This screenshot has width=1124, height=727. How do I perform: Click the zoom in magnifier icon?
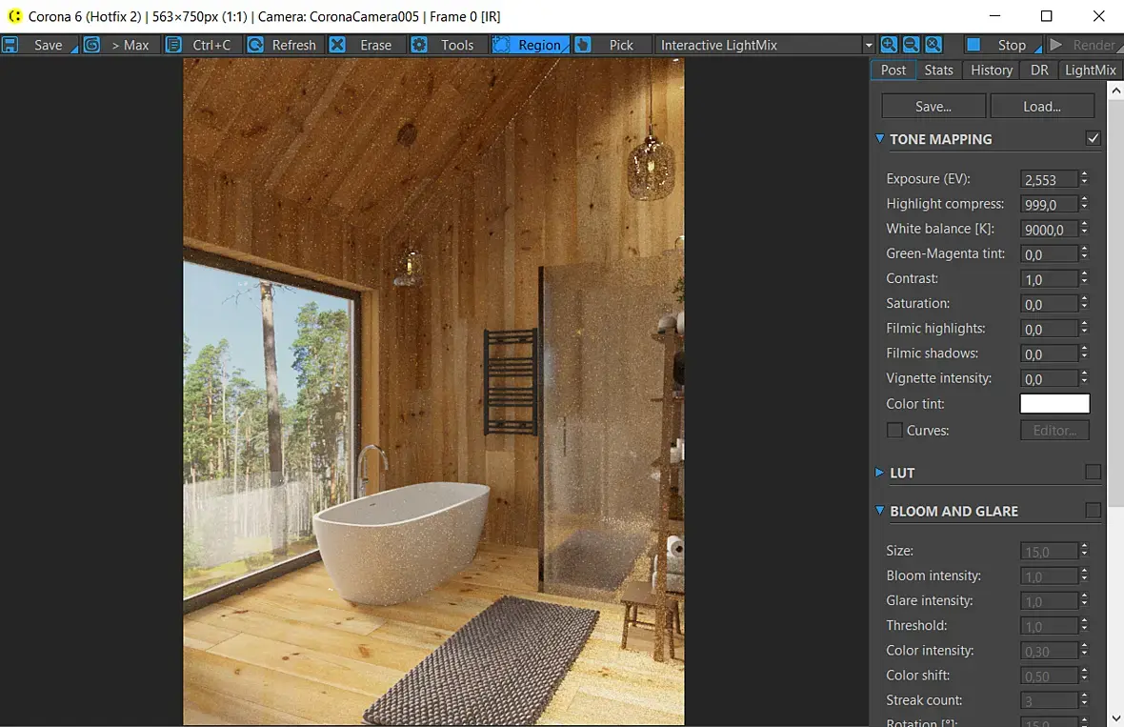pyautogui.click(x=889, y=45)
